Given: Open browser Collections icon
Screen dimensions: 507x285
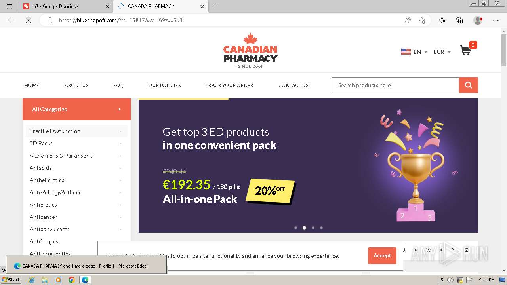Looking at the screenshot, I should 459,20.
